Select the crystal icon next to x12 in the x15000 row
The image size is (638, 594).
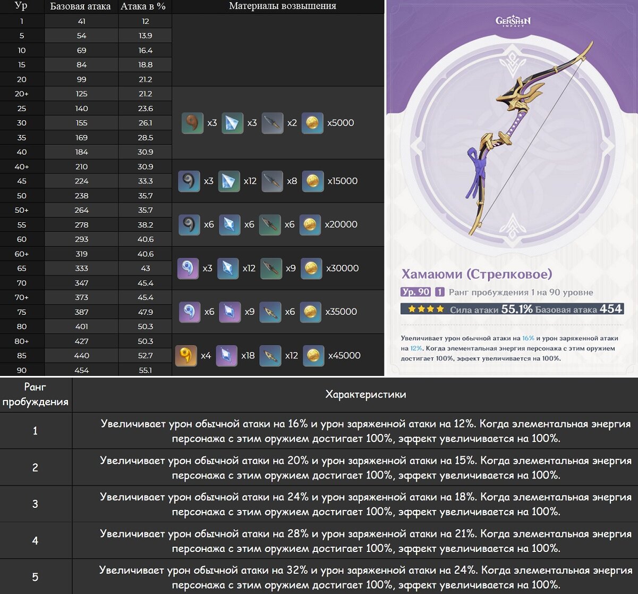click(229, 181)
